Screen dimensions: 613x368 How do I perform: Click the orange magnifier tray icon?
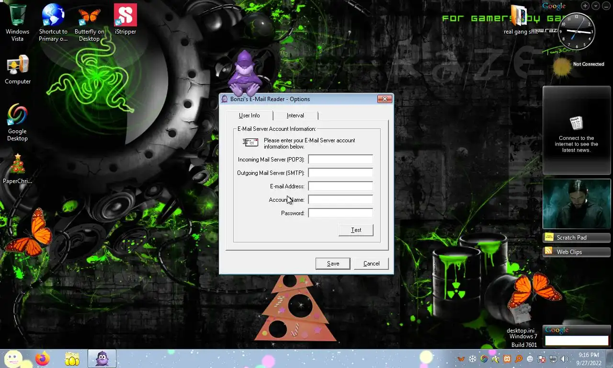click(x=519, y=359)
